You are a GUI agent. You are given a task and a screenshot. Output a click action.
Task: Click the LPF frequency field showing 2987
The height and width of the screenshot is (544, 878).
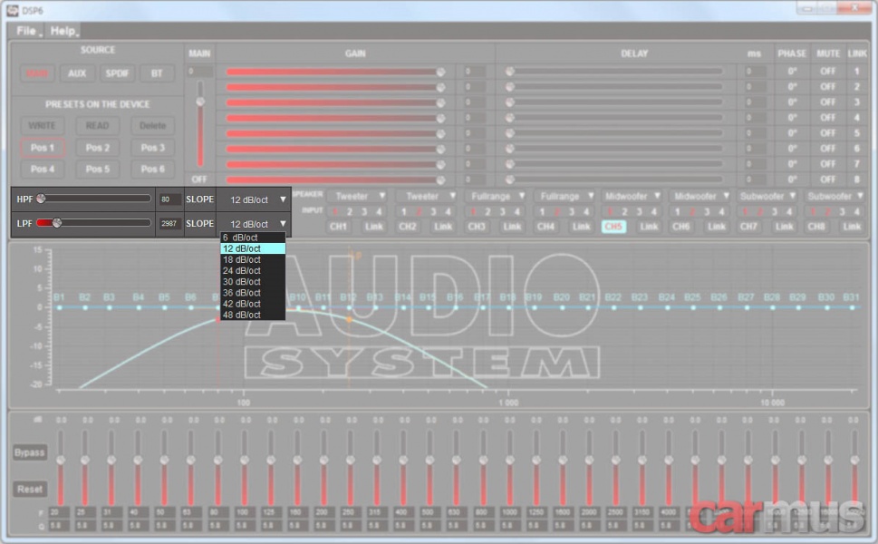(x=169, y=223)
